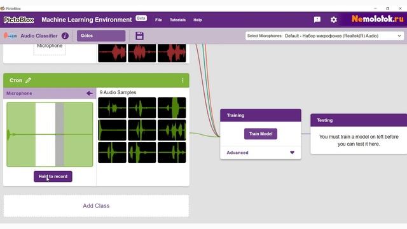Open the File menu

tap(158, 20)
